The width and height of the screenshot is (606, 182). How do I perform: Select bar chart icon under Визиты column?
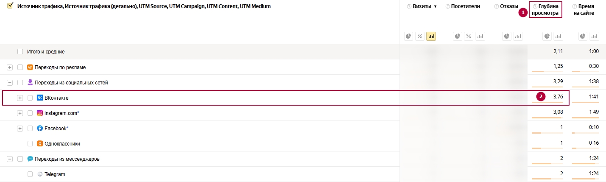tap(431, 36)
